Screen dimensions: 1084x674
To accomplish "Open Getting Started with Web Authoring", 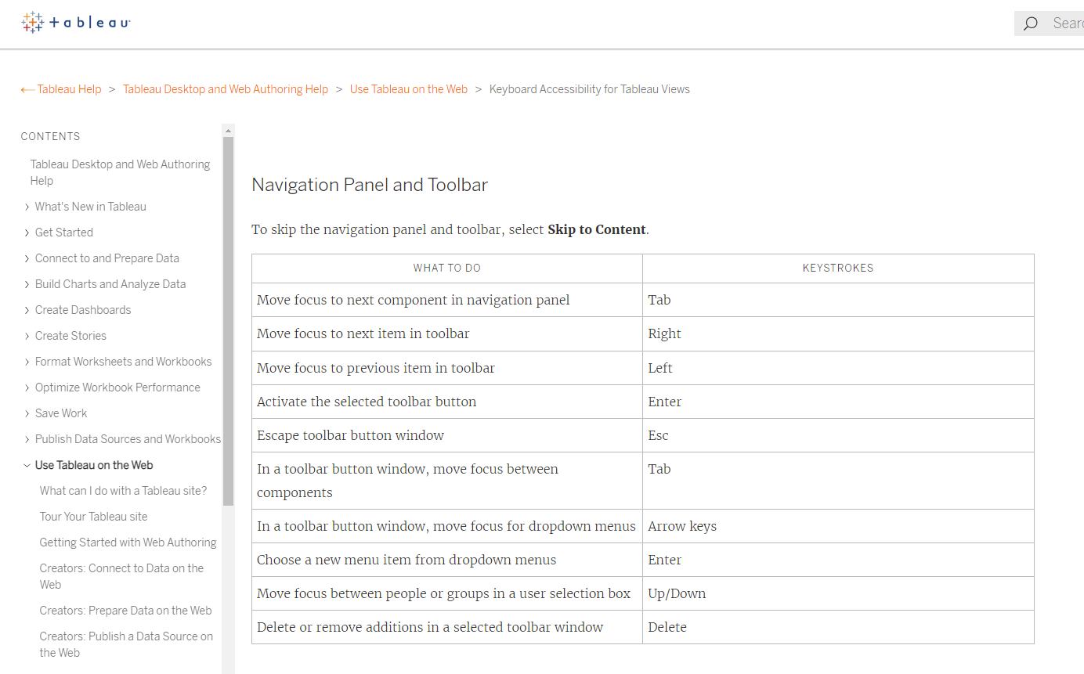I will 128,542.
